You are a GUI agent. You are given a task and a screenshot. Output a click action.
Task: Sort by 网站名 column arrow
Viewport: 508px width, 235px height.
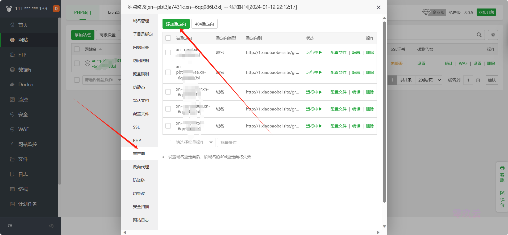100,49
